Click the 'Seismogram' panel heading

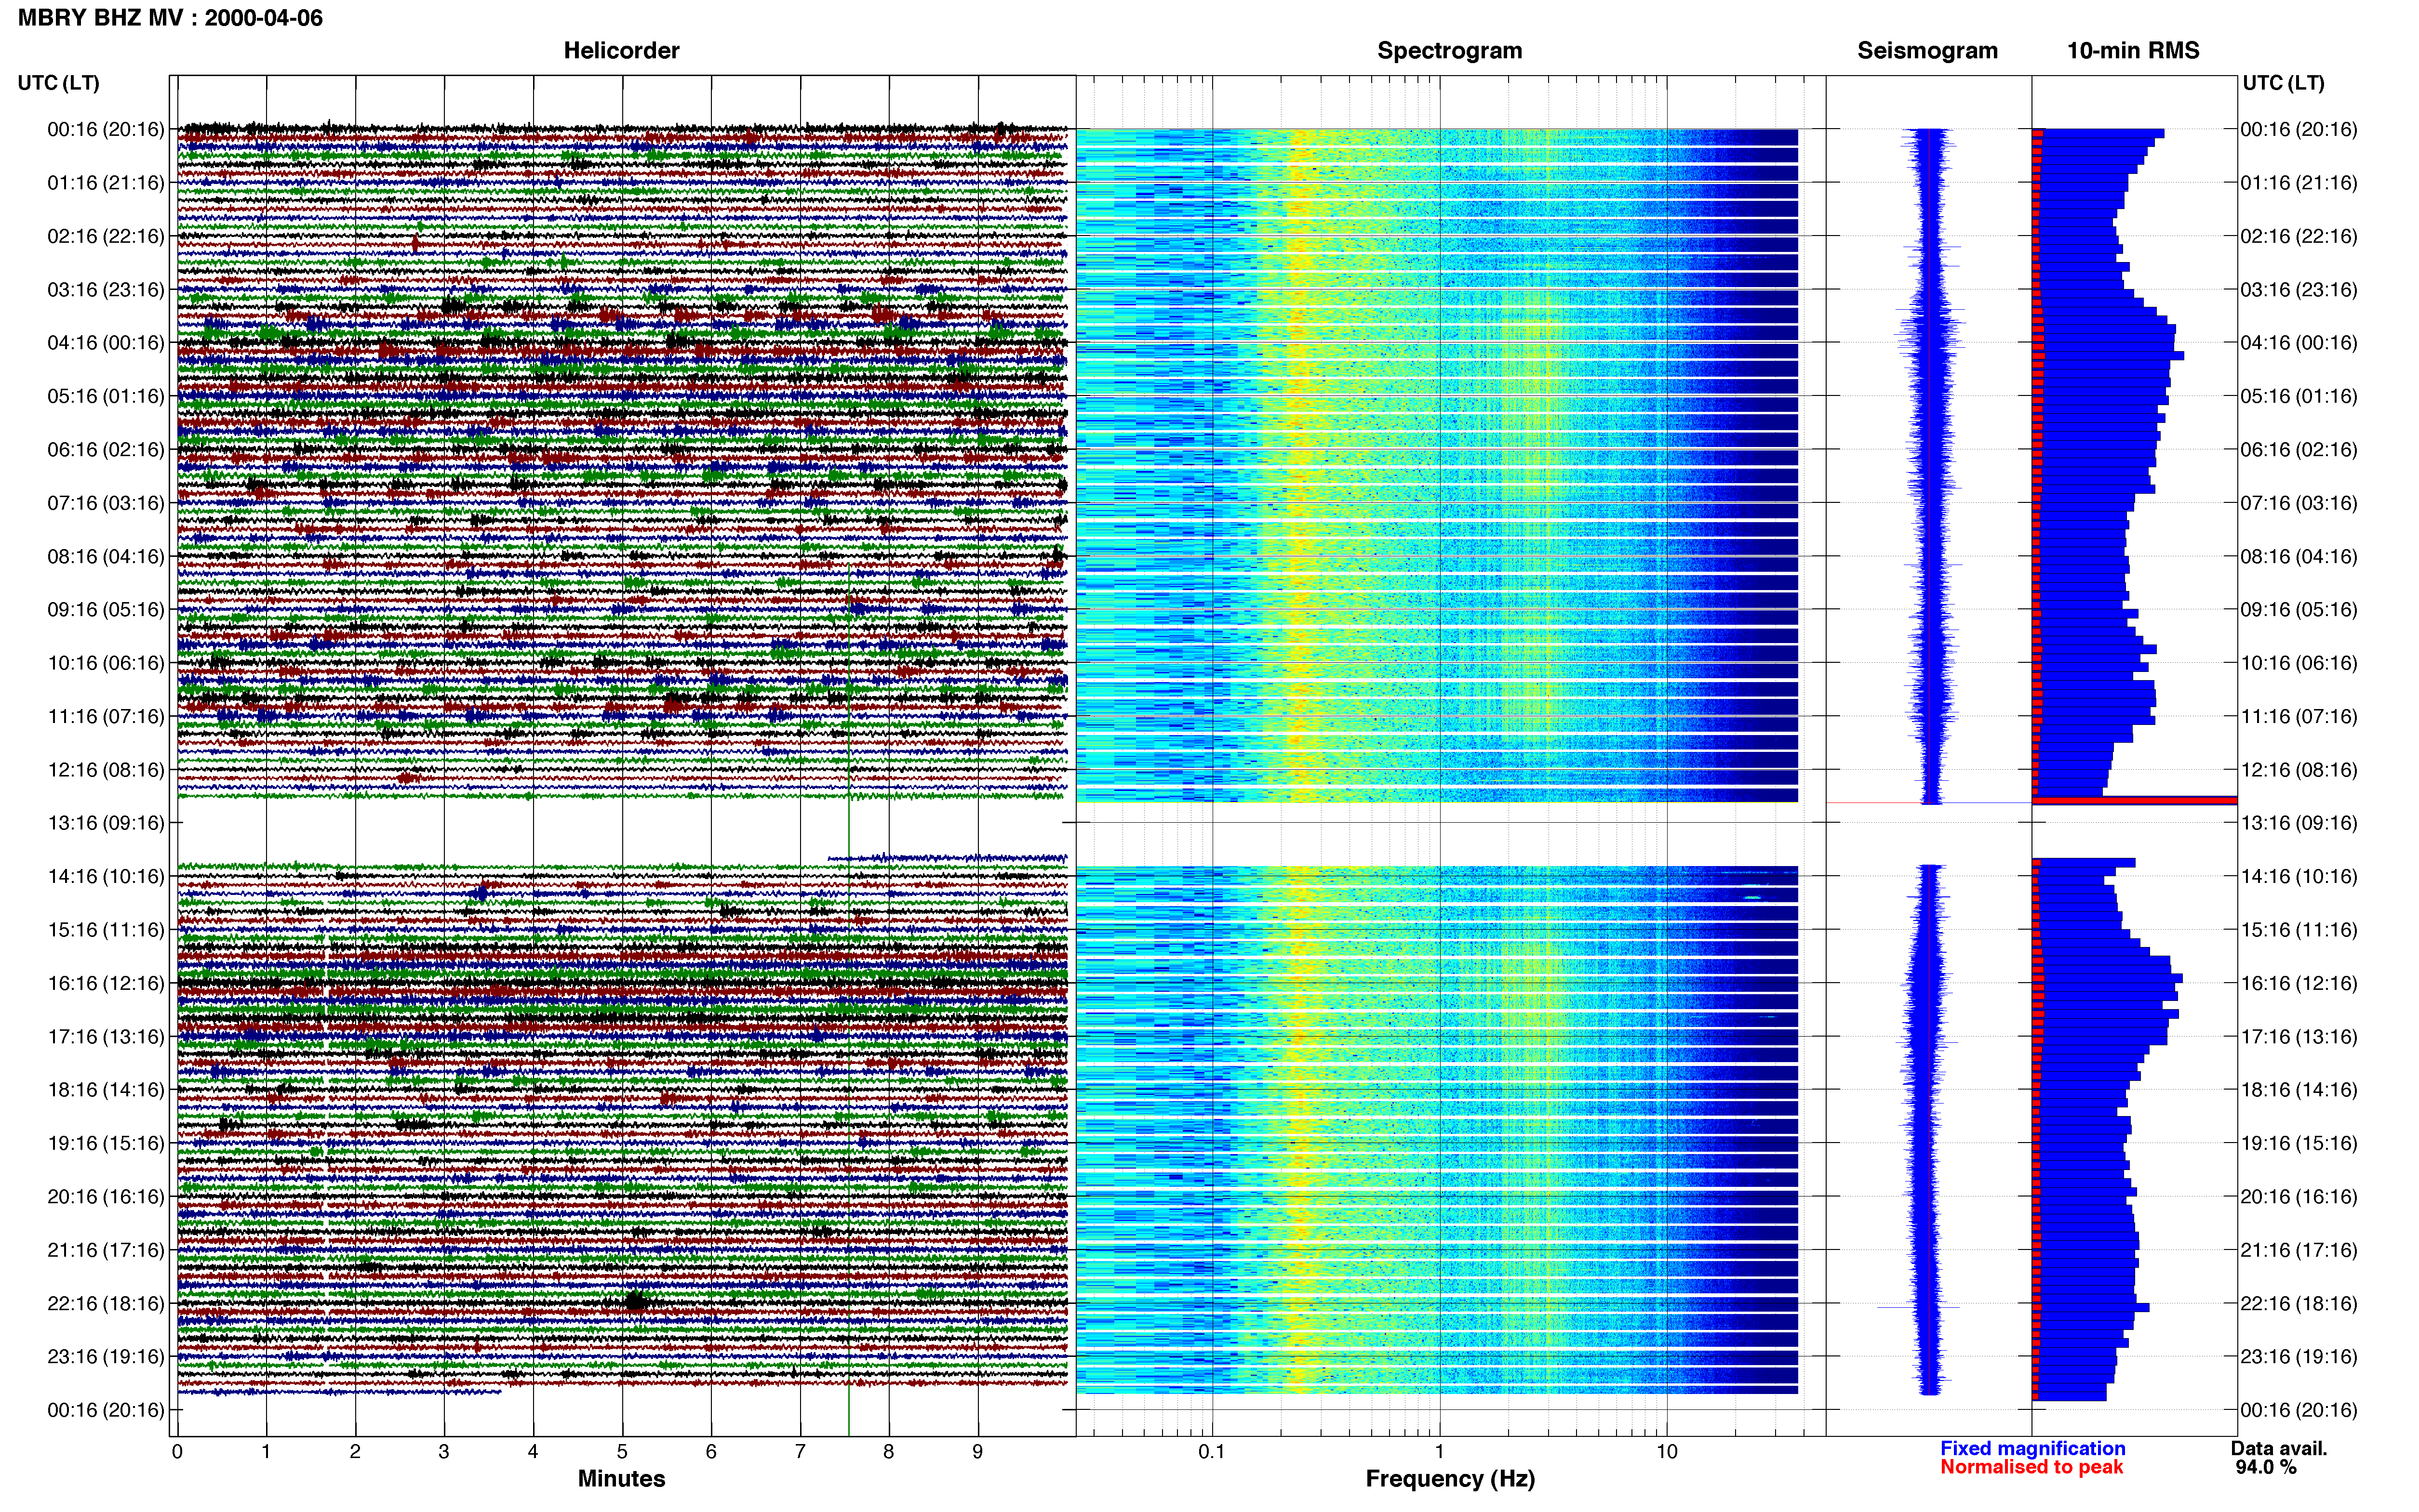tap(1927, 51)
